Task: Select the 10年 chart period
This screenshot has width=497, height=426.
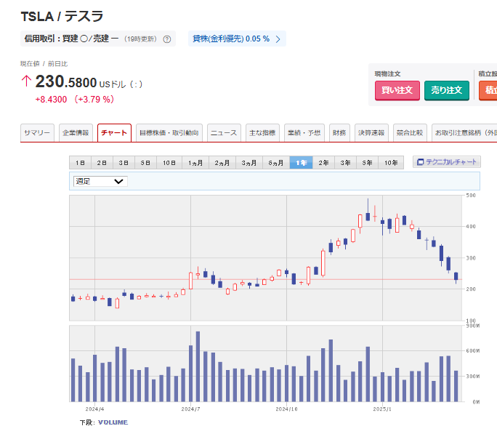Action: click(391, 163)
